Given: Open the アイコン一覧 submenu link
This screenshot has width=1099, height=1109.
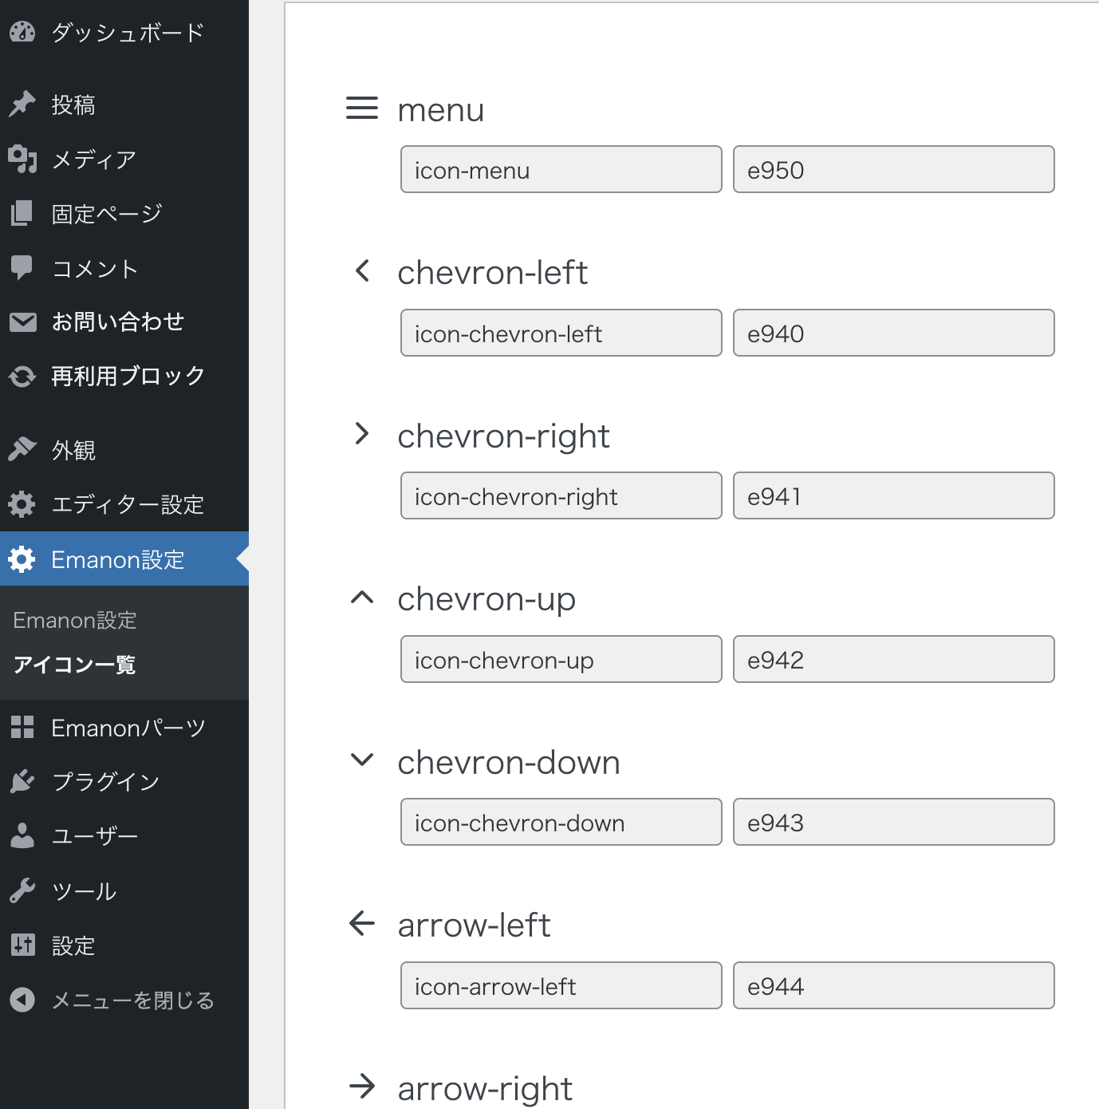Looking at the screenshot, I should (x=74, y=665).
